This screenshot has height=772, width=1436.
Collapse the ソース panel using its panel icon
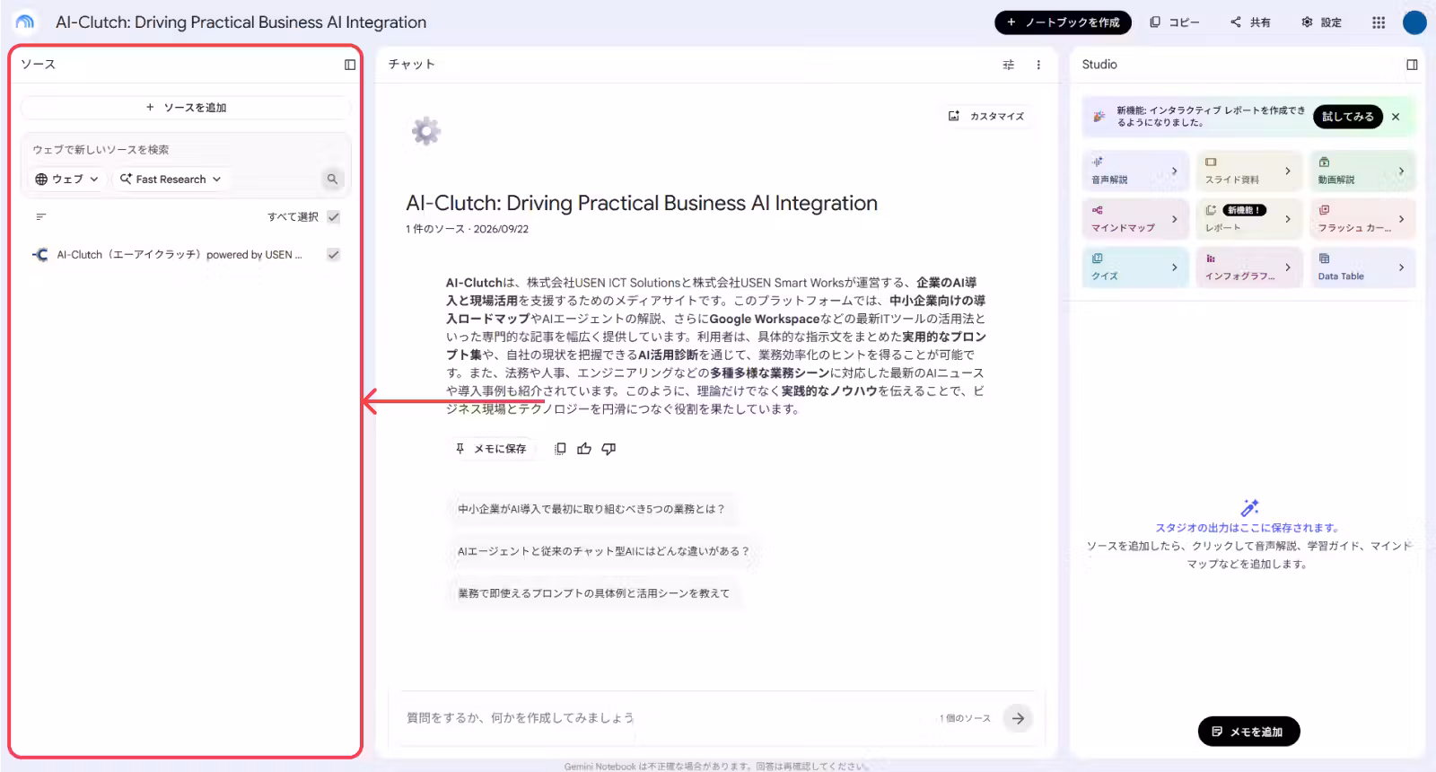350,65
